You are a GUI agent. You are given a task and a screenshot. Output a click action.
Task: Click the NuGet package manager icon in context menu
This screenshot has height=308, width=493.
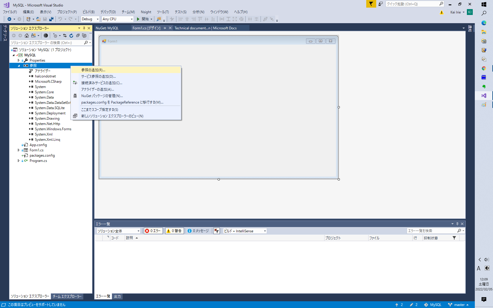click(75, 96)
